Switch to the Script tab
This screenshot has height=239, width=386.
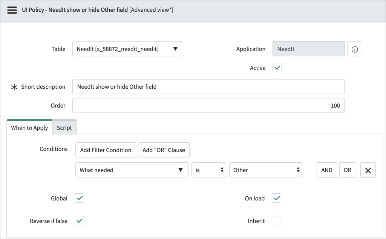pos(64,128)
